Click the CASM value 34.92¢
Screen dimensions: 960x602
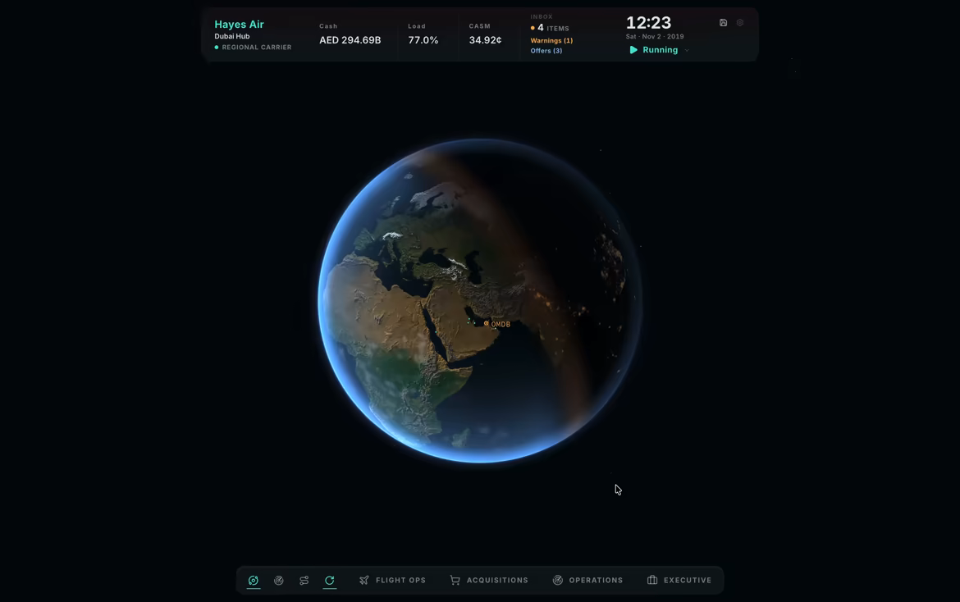[x=486, y=39]
